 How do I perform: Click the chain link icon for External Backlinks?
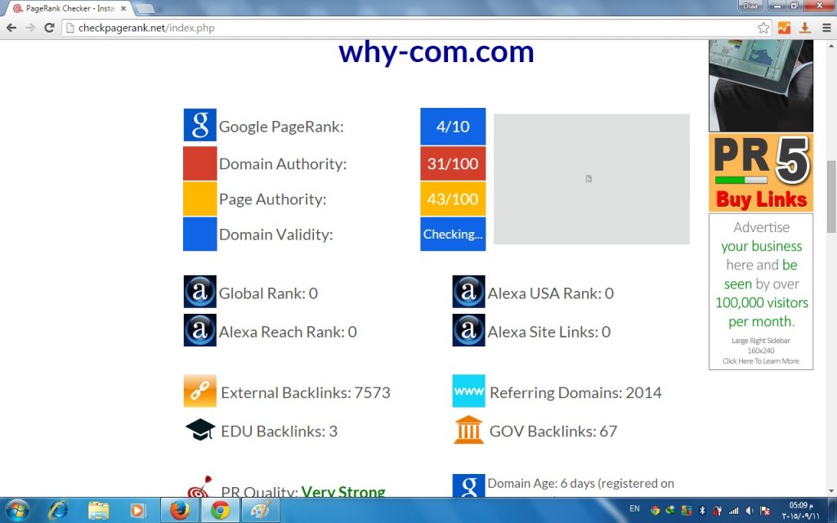tap(199, 391)
